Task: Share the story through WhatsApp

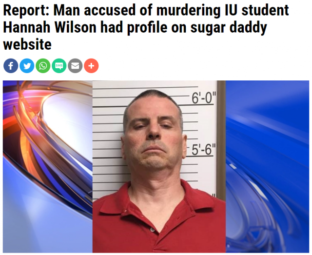Action: (x=43, y=66)
